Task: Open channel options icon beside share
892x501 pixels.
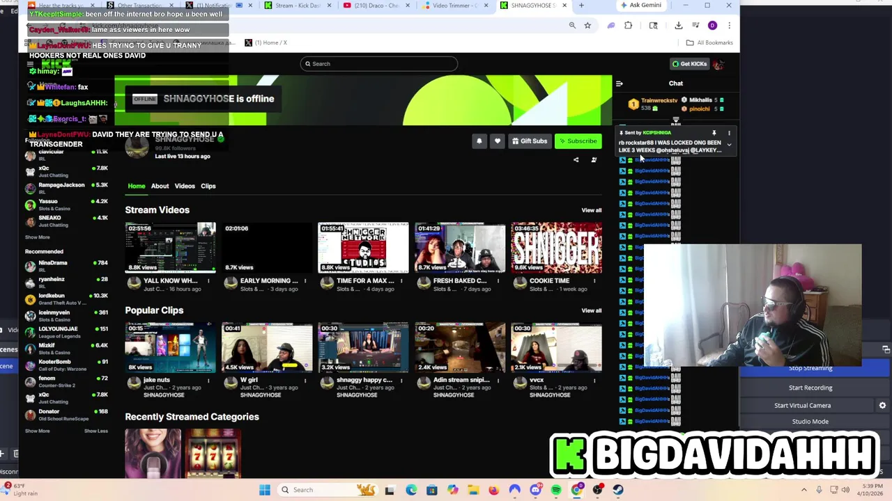Action: [x=594, y=160]
